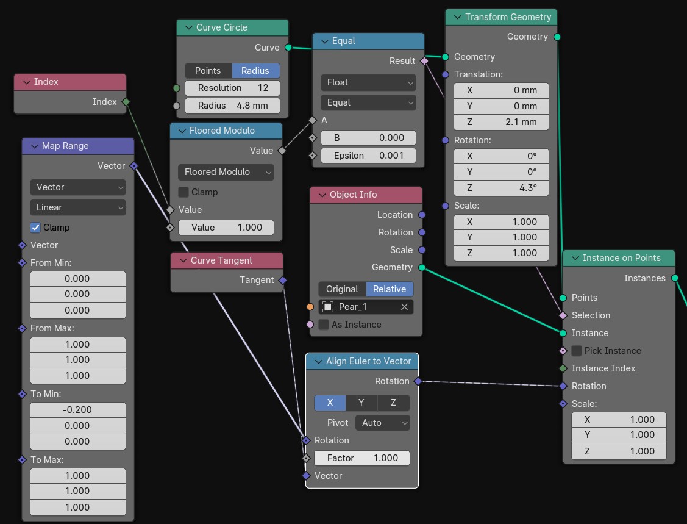This screenshot has width=687, height=524.
Task: Click the Instances output socket
Action: 675,278
